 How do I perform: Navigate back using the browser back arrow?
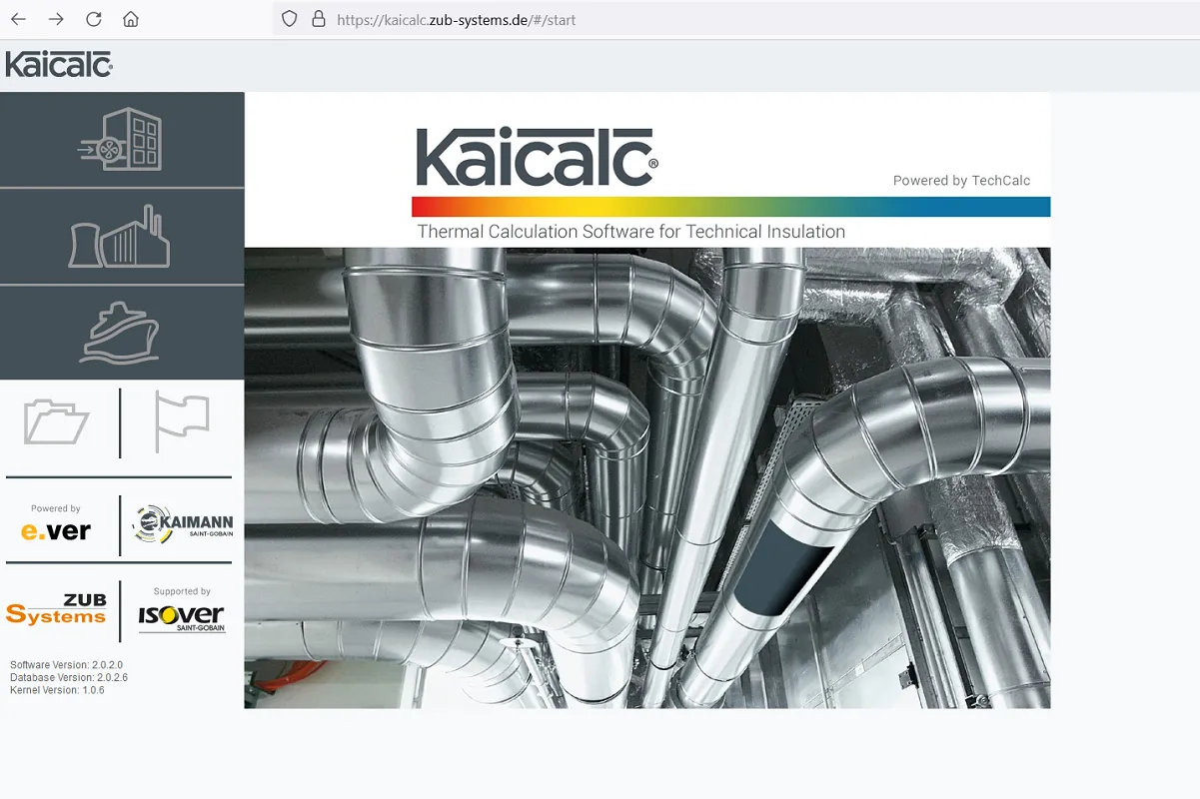coord(17,18)
